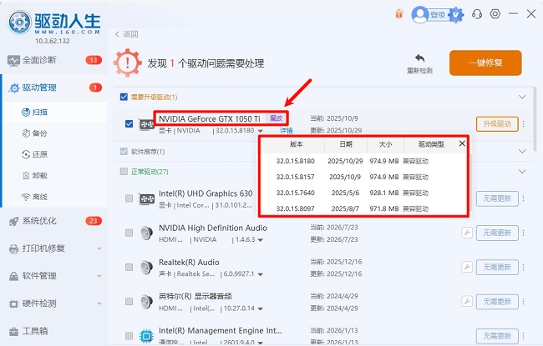Screen dimensions: 543x346
Task: Click the Intel UHD Graphics 630 card icon
Action: point(146,198)
